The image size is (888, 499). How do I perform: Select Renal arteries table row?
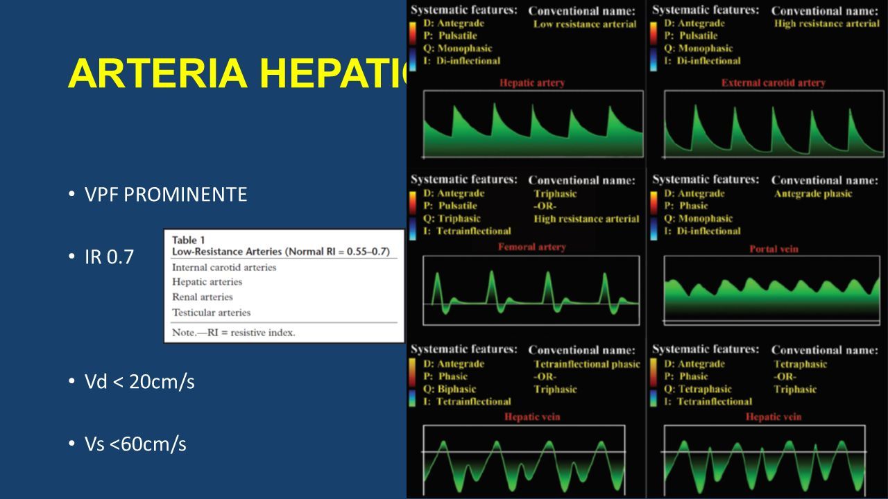(202, 297)
